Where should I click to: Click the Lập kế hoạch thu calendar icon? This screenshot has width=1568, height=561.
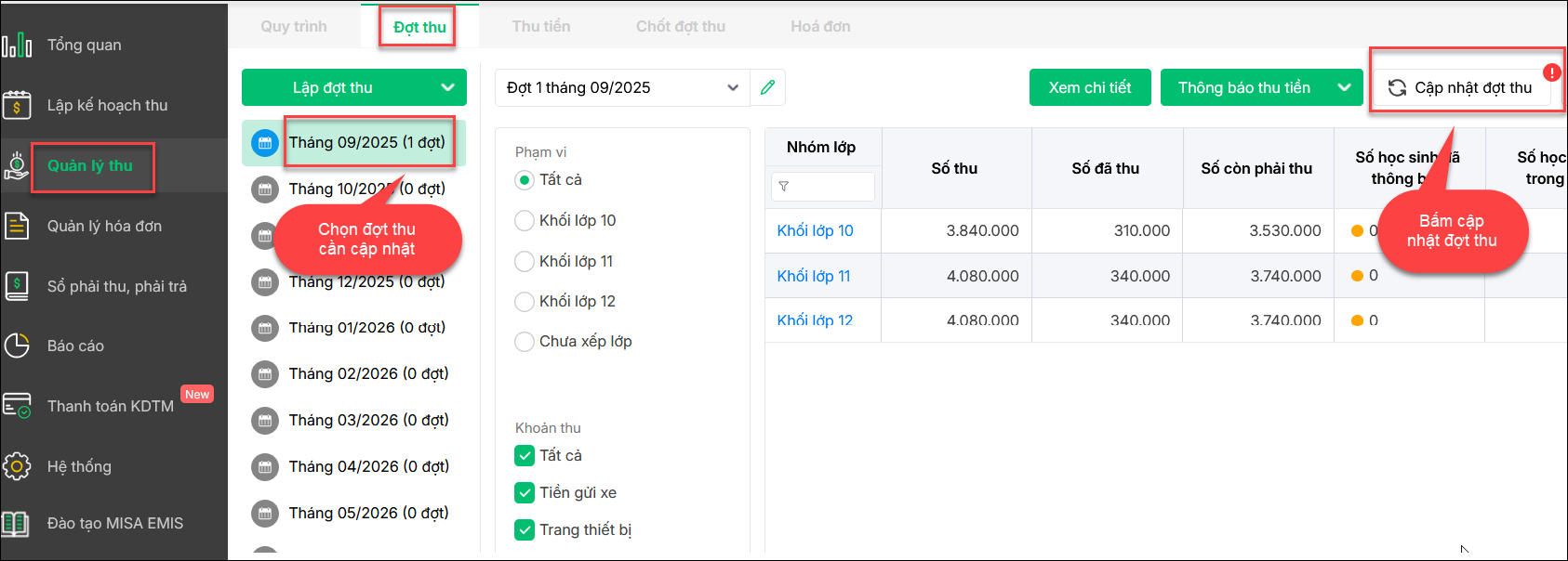(17, 106)
